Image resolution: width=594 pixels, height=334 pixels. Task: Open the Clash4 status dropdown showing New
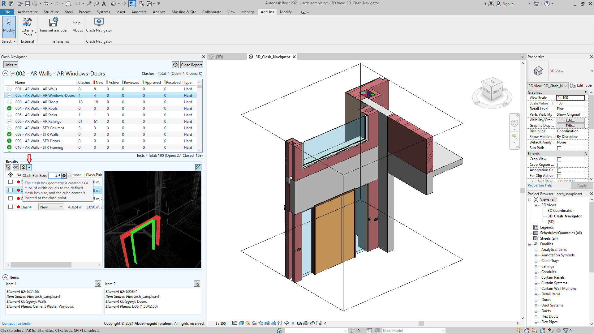point(51,207)
